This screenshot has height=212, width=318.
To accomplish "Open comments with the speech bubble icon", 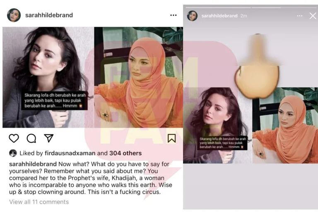I will (x=31, y=138).
